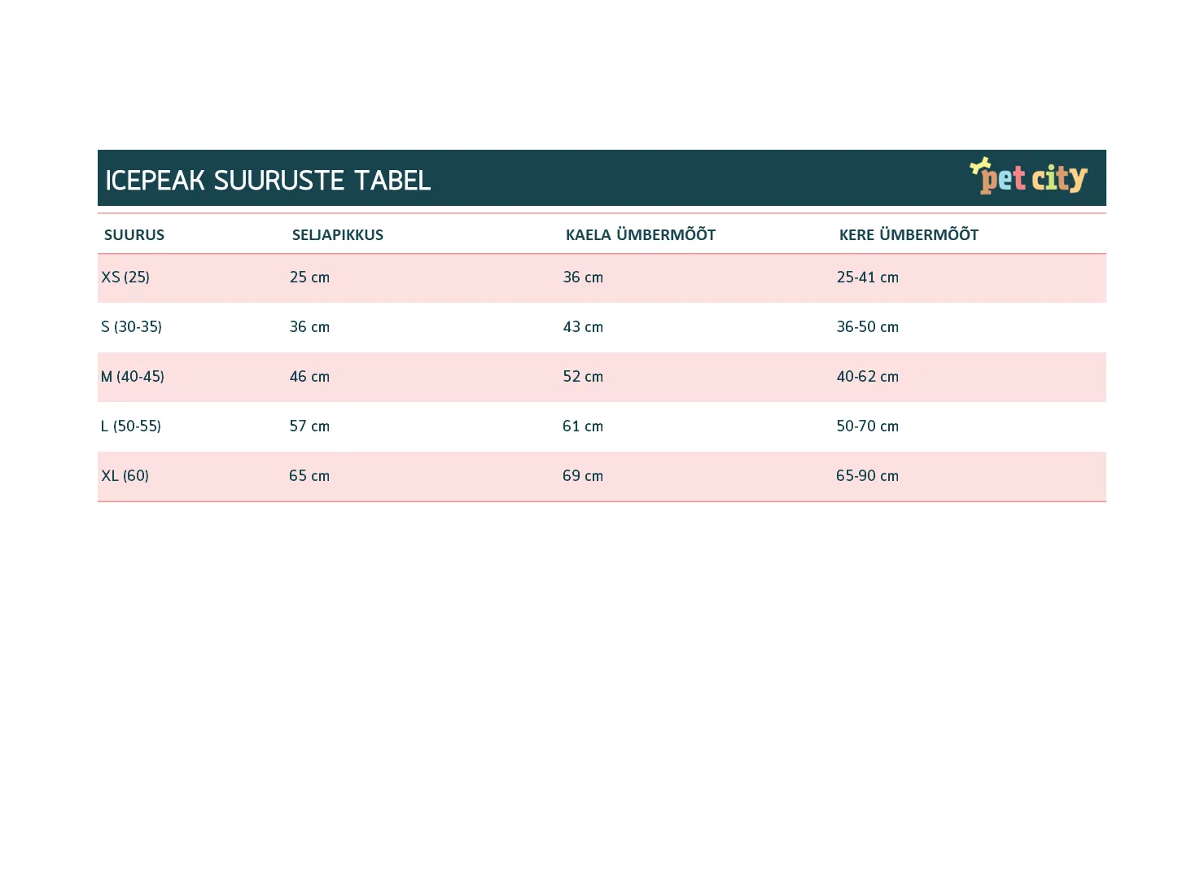The height and width of the screenshot is (892, 1200).
Task: Select the XL (60) size cell
Action: pos(125,475)
